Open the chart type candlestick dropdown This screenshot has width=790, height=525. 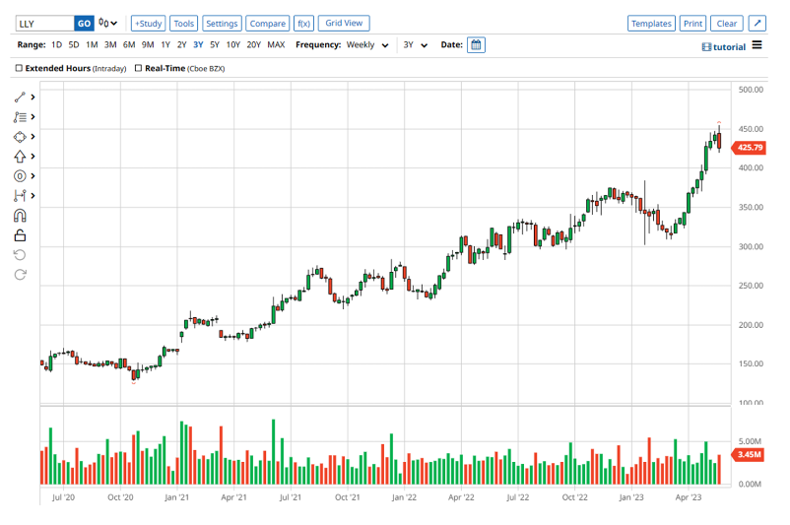(x=108, y=23)
